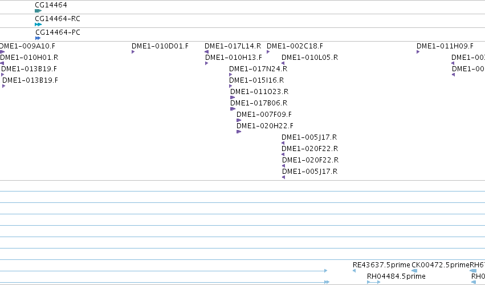
Task: Click the DME1-020H22.F feature label
Action: 265,126
